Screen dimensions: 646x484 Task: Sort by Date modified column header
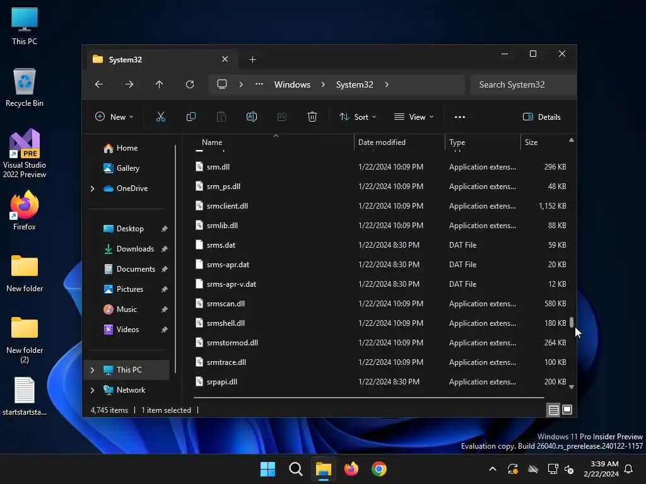[399, 142]
